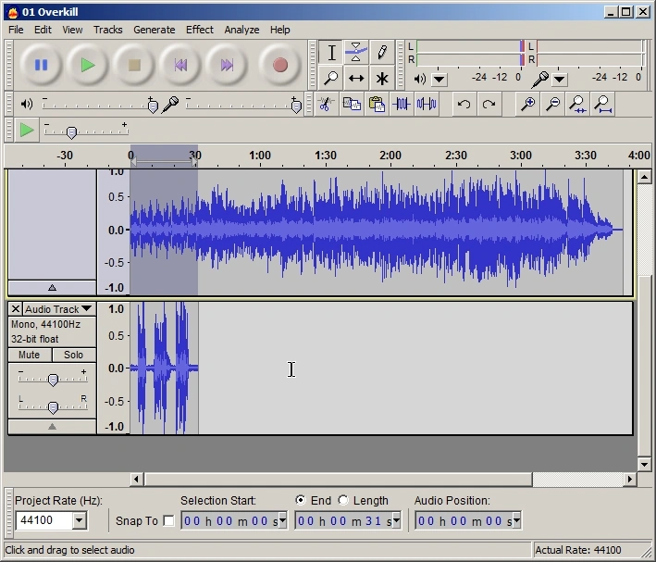The height and width of the screenshot is (562, 656).
Task: Open the Analyze menu
Action: tap(241, 30)
